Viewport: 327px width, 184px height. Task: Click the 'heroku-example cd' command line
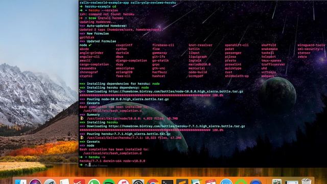click(101, 7)
